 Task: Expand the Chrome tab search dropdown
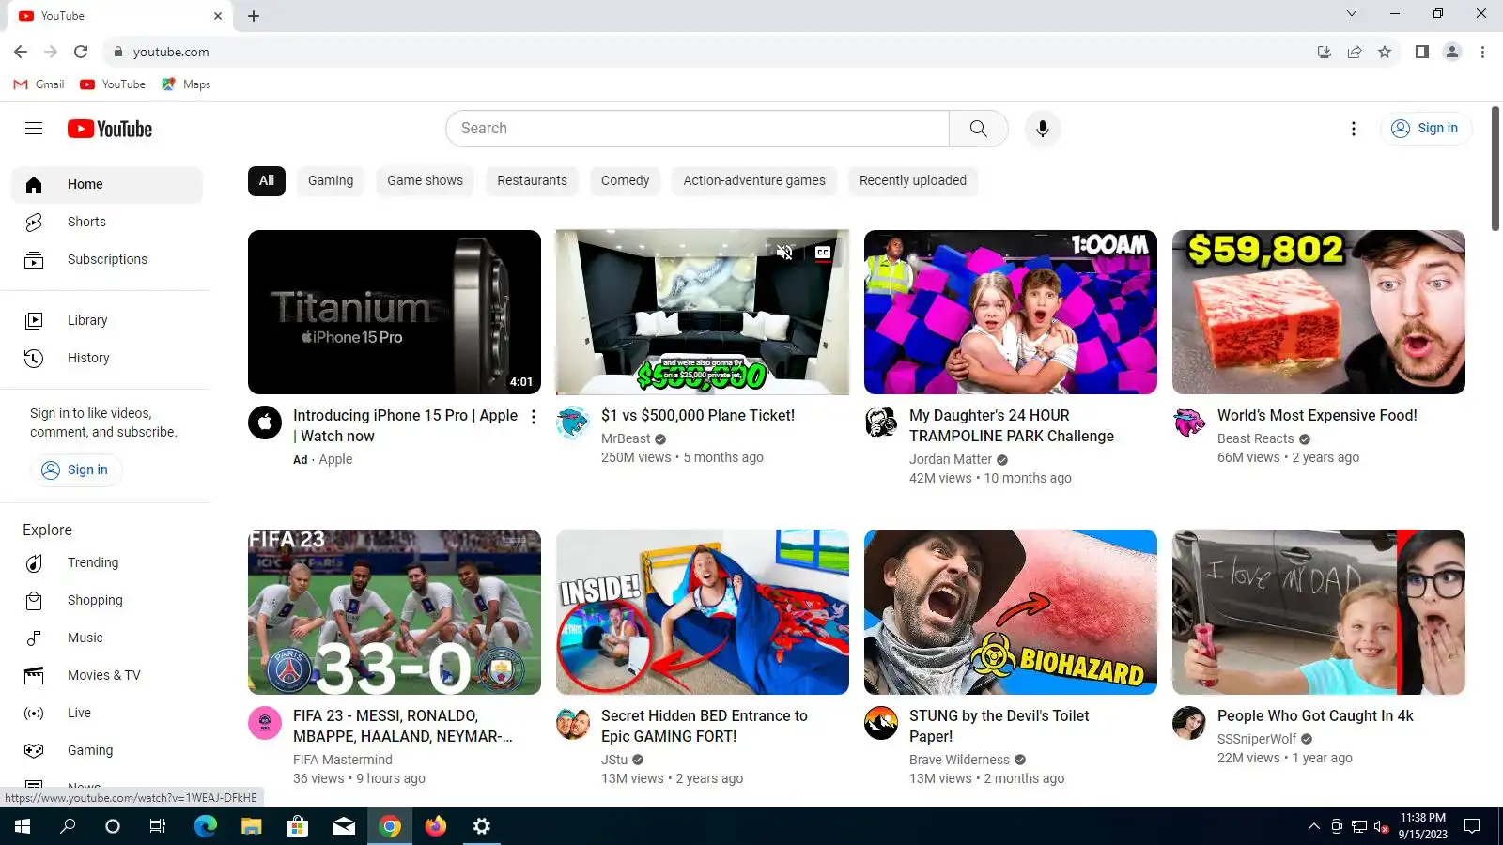1352,13
